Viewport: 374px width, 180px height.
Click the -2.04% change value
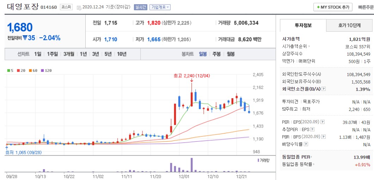(x=50, y=38)
